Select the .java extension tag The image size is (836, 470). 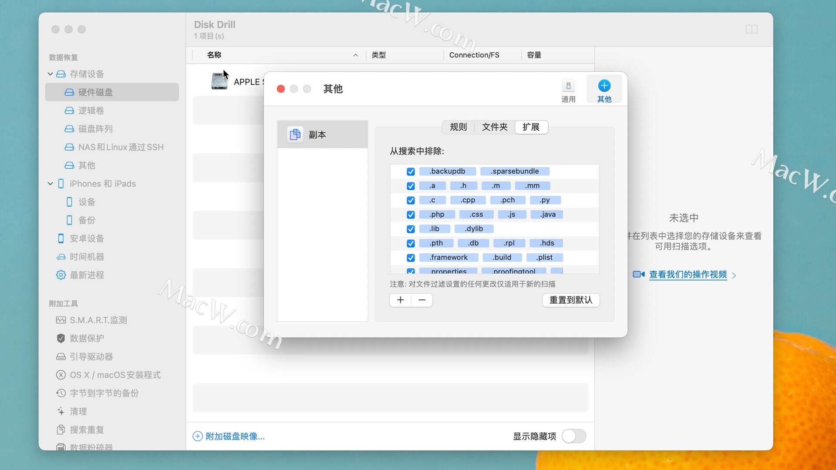click(547, 215)
